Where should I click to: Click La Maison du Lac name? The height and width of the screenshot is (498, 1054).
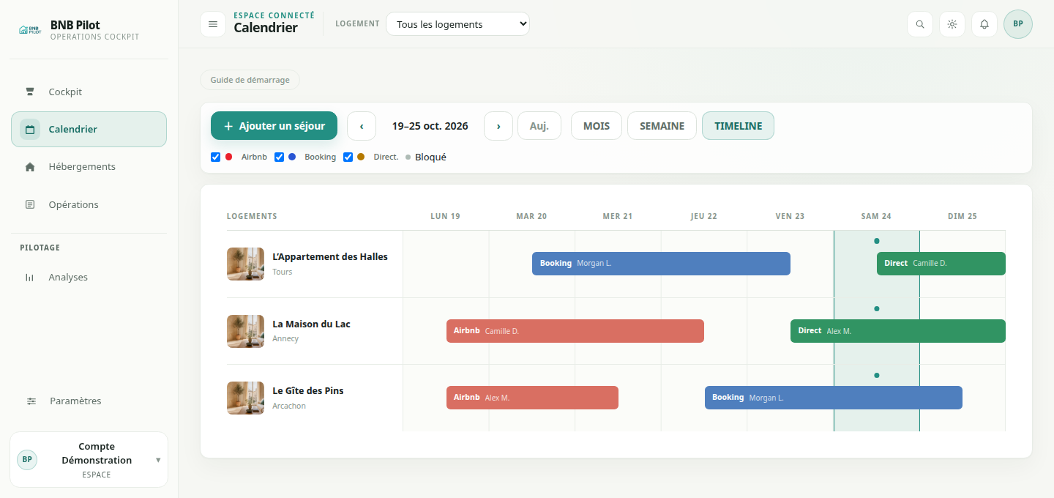point(311,324)
